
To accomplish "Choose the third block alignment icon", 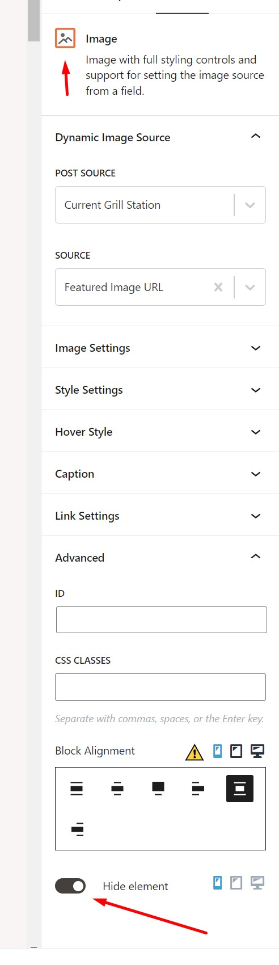I will tap(158, 788).
